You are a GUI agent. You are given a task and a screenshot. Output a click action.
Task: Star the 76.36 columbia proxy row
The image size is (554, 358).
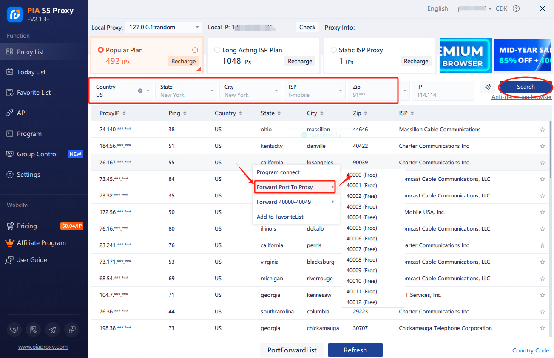click(542, 312)
